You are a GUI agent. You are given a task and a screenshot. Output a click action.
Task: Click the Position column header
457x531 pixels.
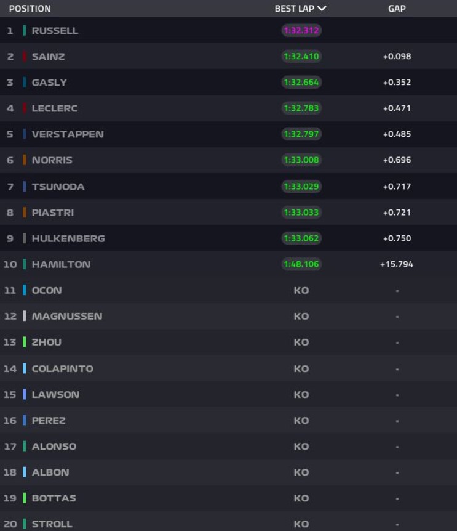point(30,9)
